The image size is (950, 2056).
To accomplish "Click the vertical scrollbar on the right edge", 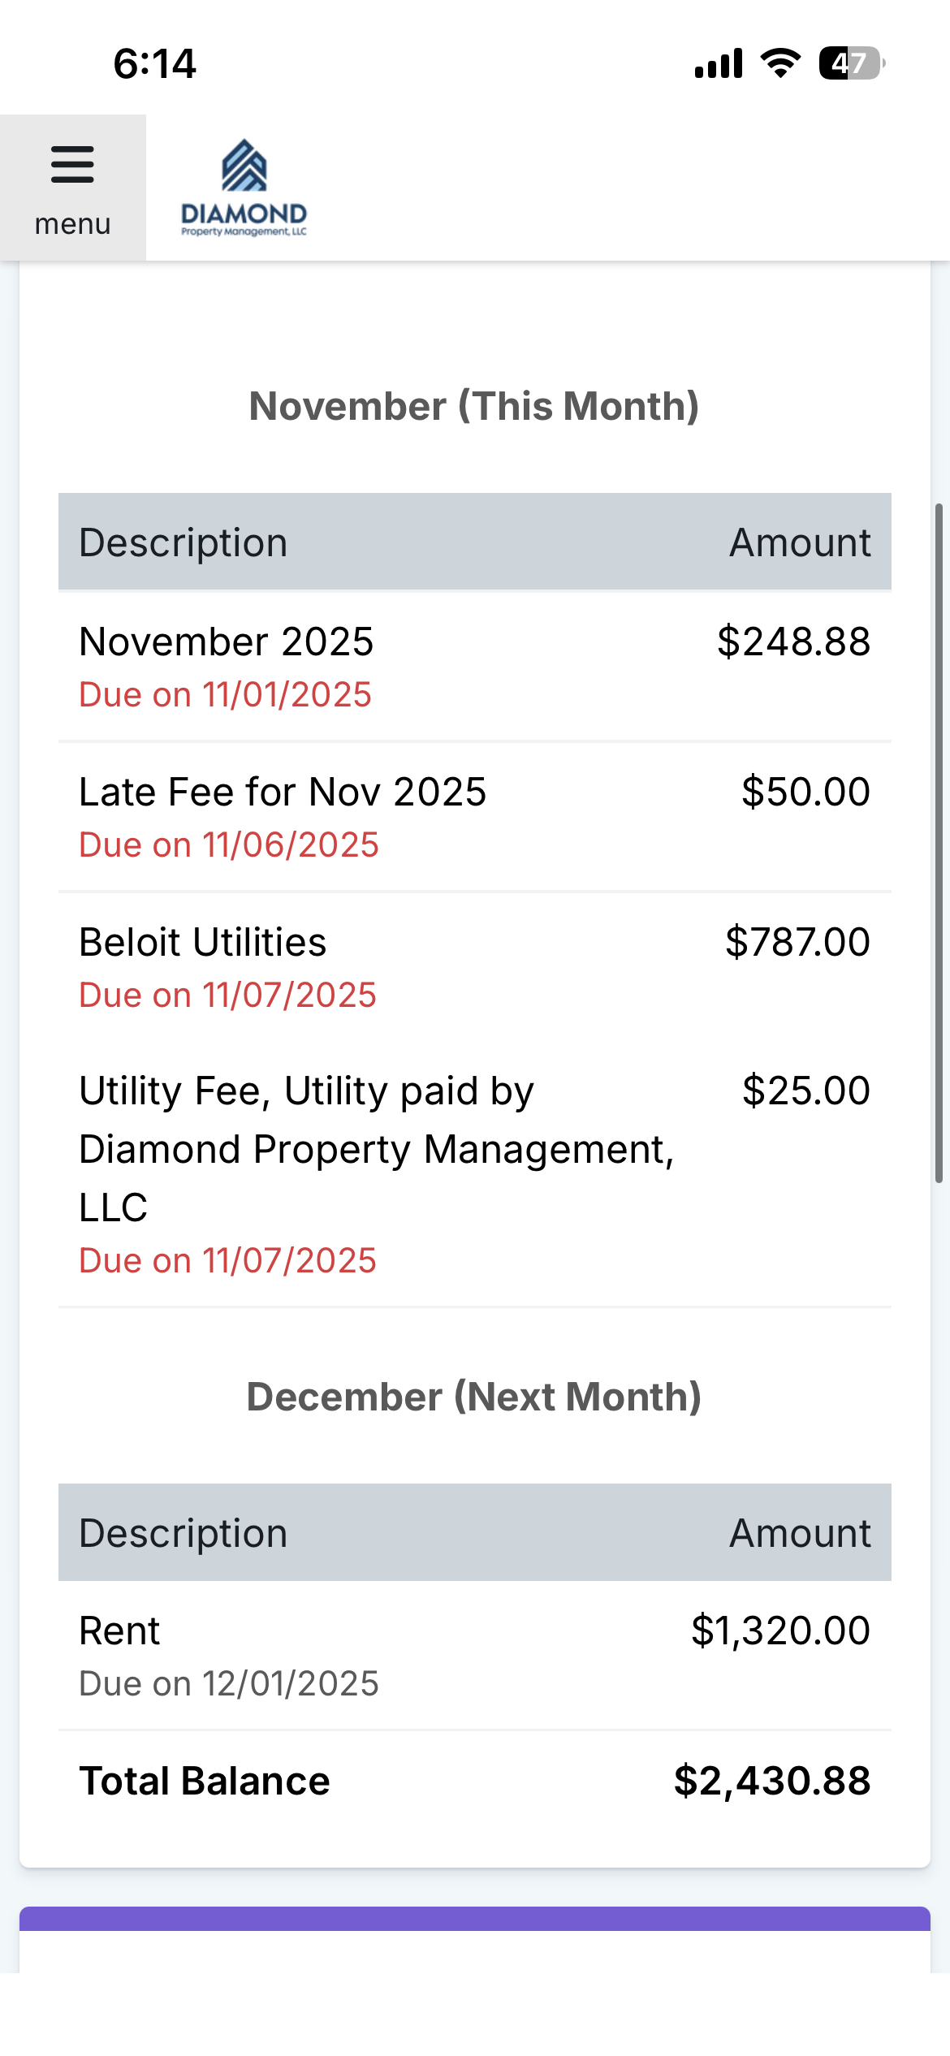I will tap(939, 844).
